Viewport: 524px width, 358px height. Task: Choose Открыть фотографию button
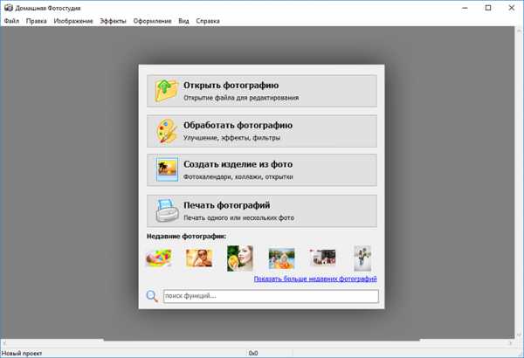click(x=262, y=91)
